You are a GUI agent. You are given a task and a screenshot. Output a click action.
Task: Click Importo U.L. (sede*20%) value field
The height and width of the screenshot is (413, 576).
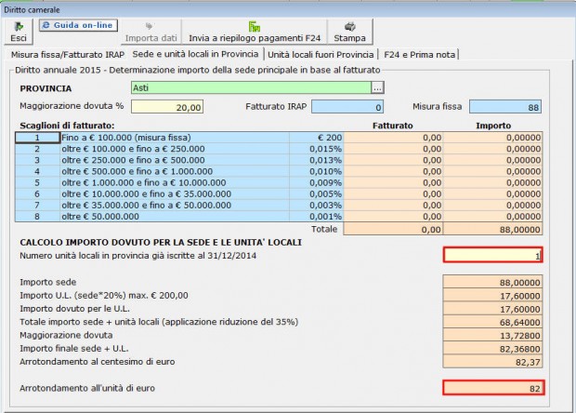492,296
